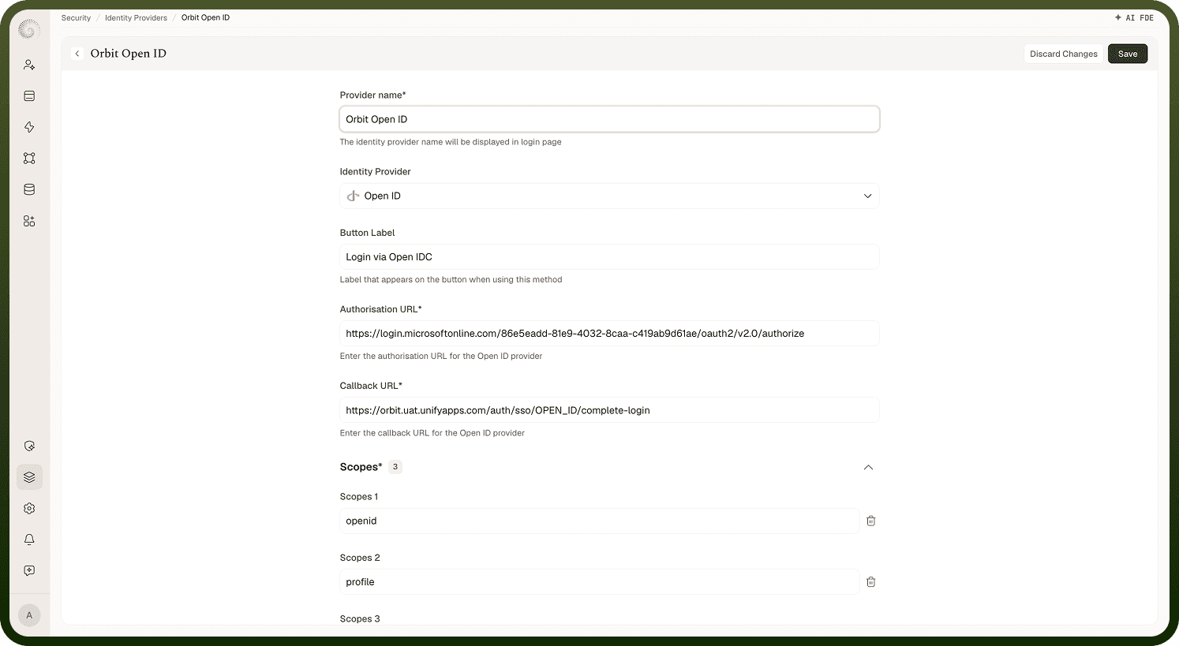Open the card/table icon in the sidebar
Image resolution: width=1179 pixels, height=646 pixels.
[29, 96]
